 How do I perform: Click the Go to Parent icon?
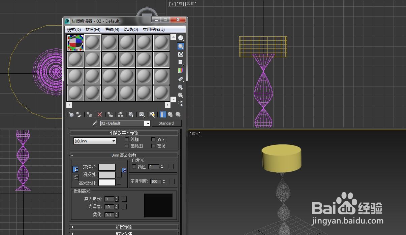click(170, 114)
